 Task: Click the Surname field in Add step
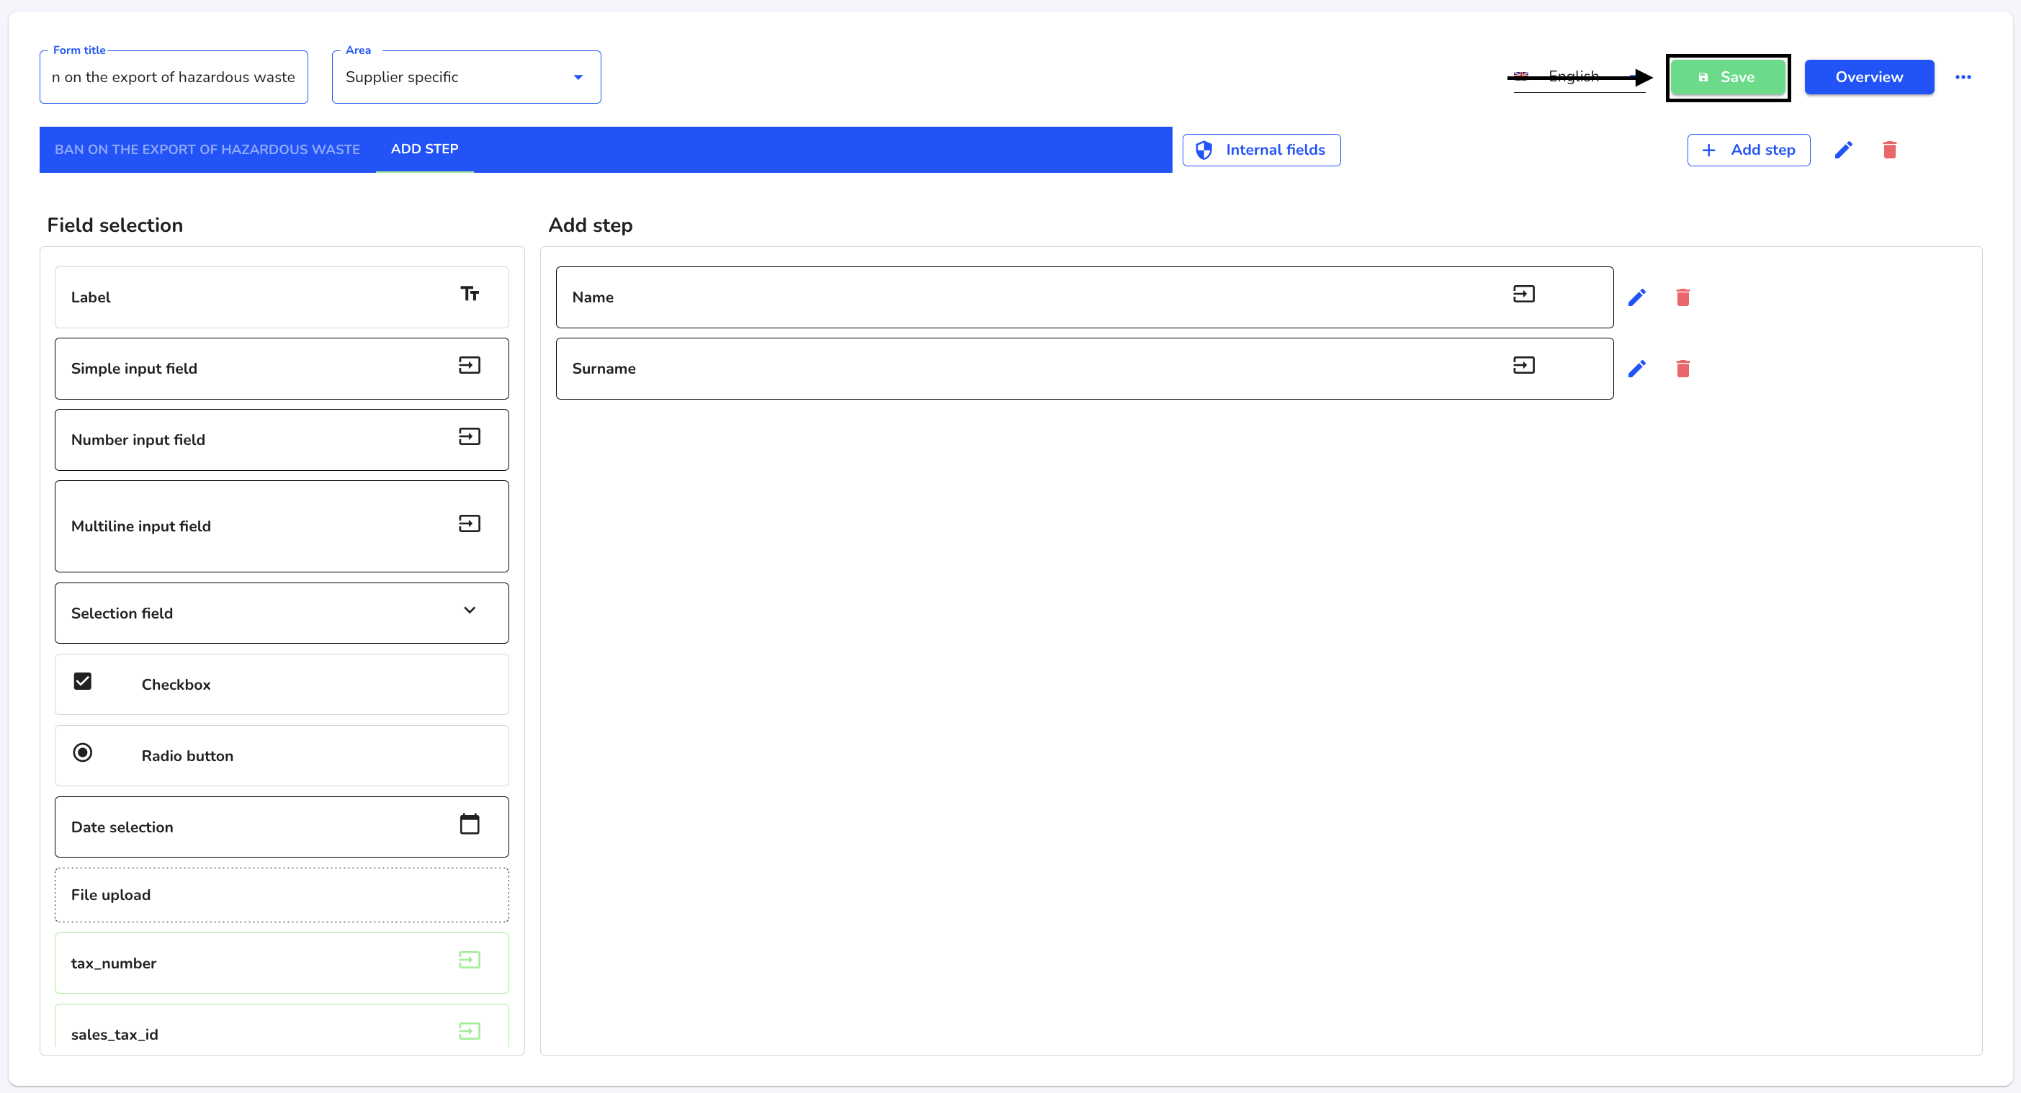click(x=1084, y=369)
